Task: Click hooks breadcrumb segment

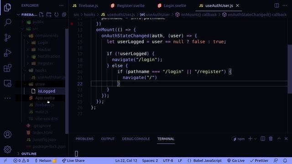Action: click(89, 15)
